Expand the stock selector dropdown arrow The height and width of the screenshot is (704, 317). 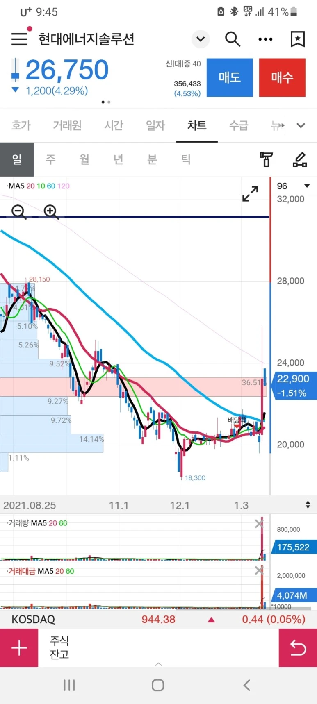pyautogui.click(x=201, y=39)
